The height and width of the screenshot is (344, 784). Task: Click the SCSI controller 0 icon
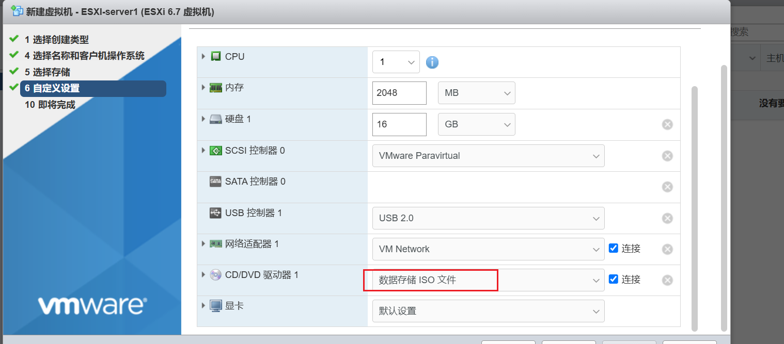pyautogui.click(x=216, y=151)
